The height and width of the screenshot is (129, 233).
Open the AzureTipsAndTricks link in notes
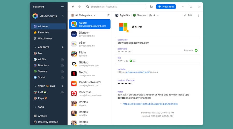click(x=150, y=104)
